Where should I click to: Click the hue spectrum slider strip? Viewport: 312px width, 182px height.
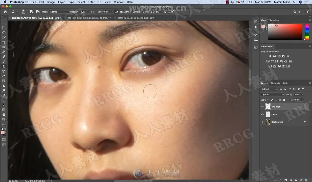tap(307, 32)
